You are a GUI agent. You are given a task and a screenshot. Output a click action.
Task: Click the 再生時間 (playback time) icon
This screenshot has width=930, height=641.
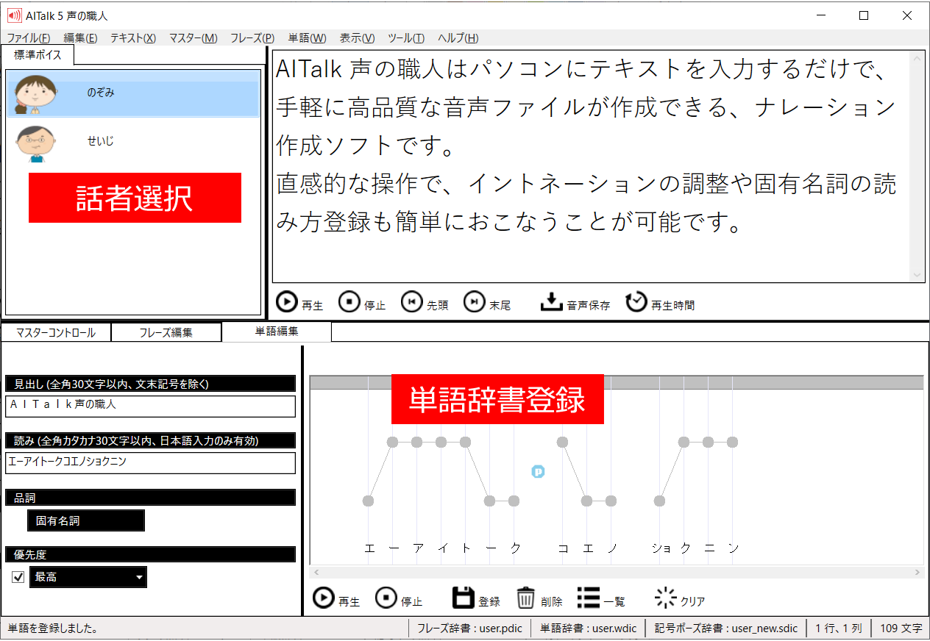click(636, 301)
